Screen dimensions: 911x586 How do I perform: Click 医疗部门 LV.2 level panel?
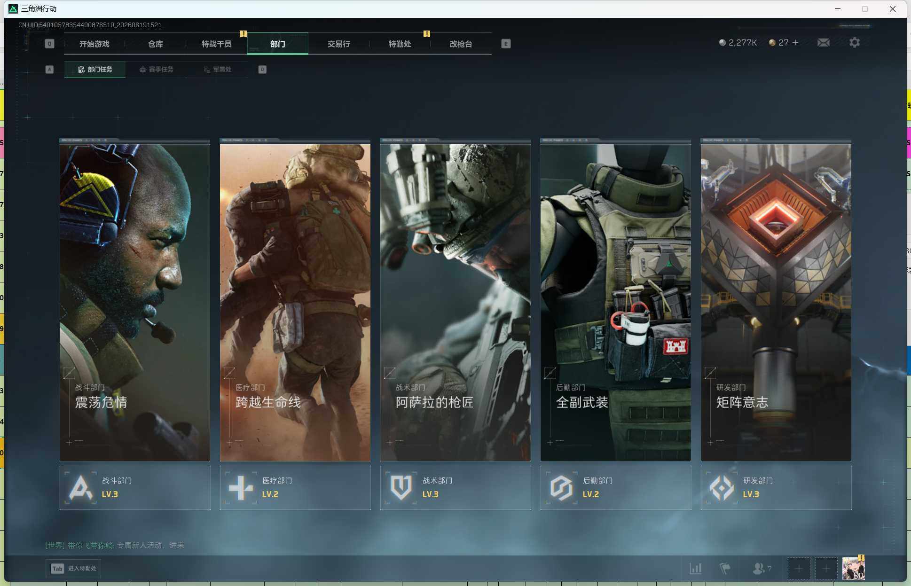click(295, 488)
